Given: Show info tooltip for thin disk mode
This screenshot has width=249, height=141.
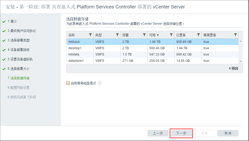Looking at the screenshot, I should (100, 83).
